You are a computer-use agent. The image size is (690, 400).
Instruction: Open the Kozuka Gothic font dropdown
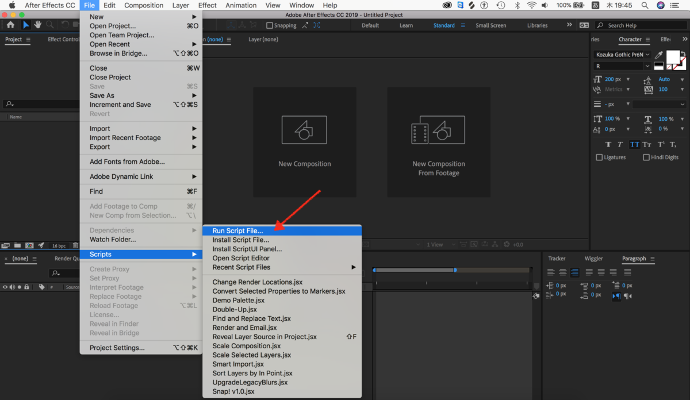pyautogui.click(x=622, y=55)
